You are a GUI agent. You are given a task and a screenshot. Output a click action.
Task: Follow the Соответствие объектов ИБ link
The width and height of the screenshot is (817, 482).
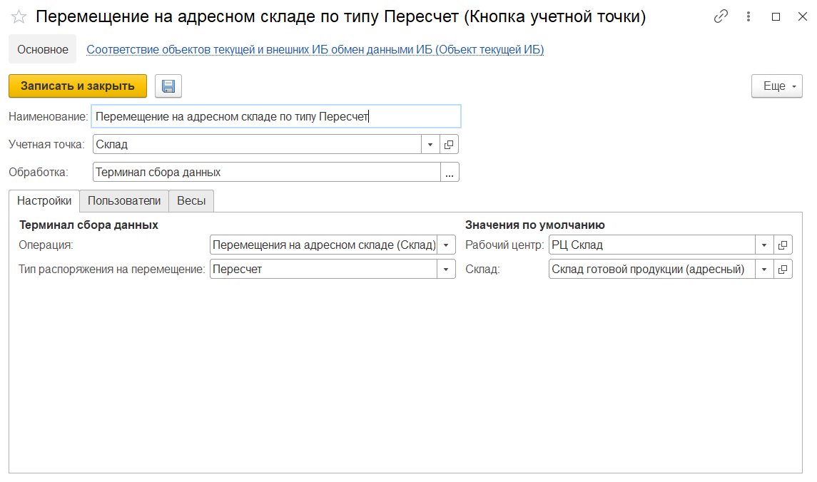tap(315, 50)
